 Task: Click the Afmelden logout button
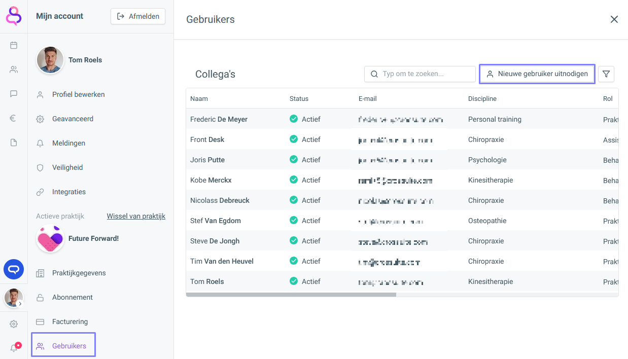(138, 16)
